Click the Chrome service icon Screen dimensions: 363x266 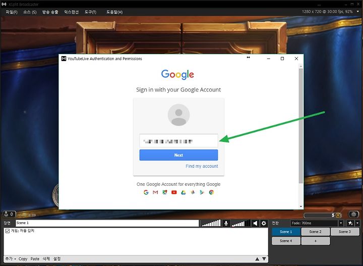(211, 192)
